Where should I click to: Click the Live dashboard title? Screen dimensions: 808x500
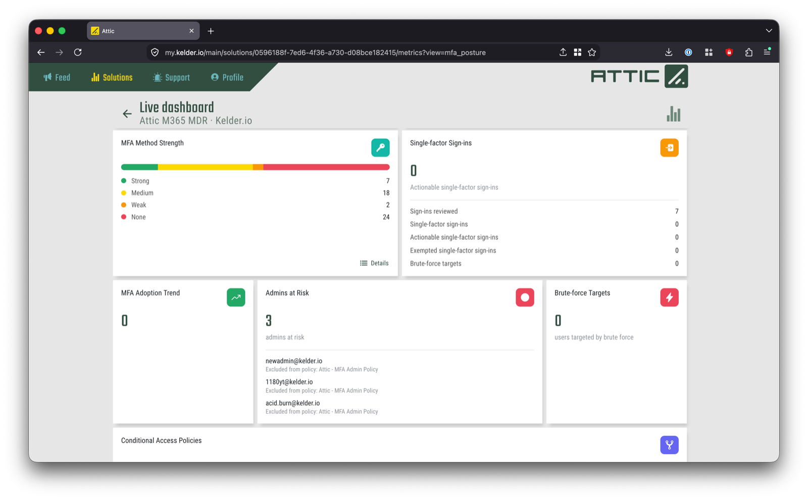(177, 107)
